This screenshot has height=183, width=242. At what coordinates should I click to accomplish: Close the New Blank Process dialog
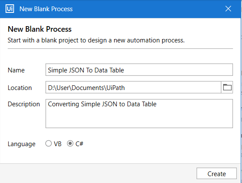tap(228, 9)
